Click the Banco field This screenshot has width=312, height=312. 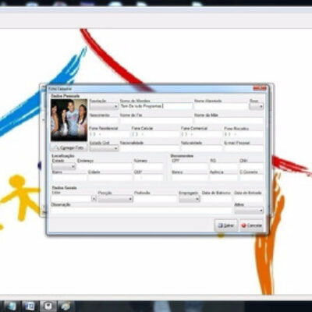190,178
